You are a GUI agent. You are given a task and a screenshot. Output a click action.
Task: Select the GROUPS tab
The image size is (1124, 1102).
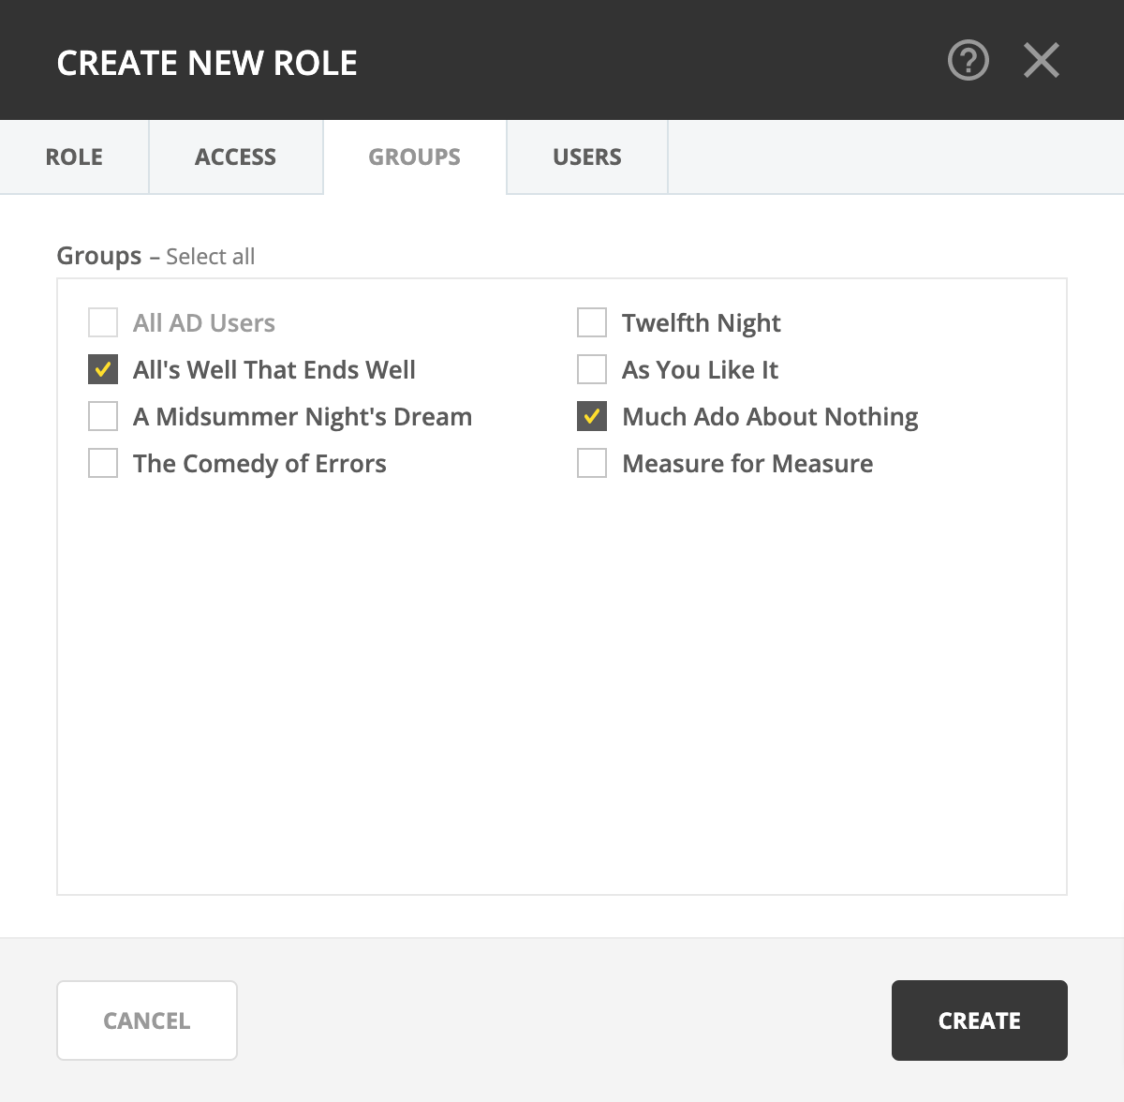[x=414, y=156]
